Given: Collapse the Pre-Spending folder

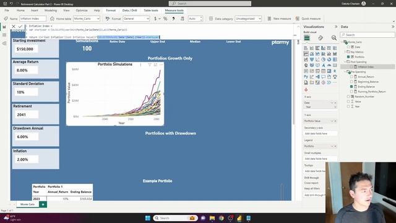Looking at the screenshot, I should tap(345, 72).
